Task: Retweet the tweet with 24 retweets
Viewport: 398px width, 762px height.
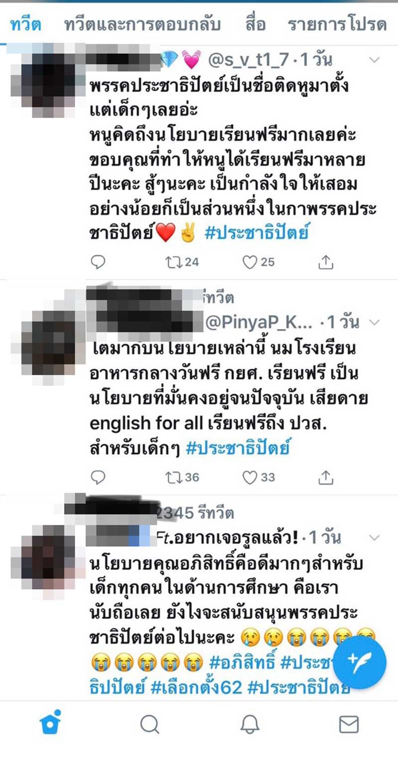Action: click(182, 262)
